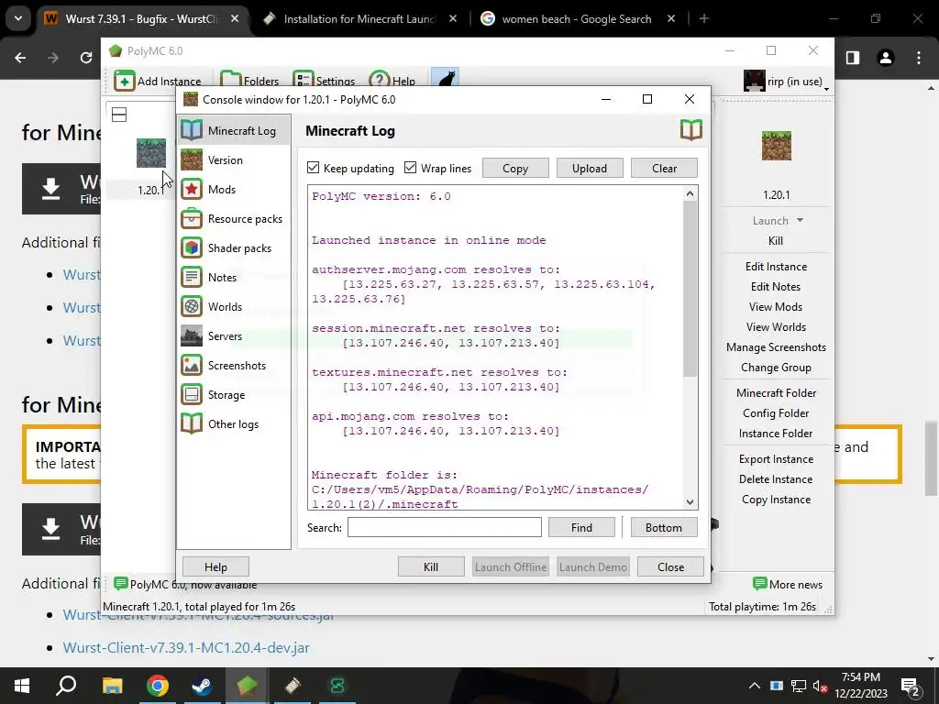Click Manage Screenshots in PolyMC panel

click(x=776, y=347)
